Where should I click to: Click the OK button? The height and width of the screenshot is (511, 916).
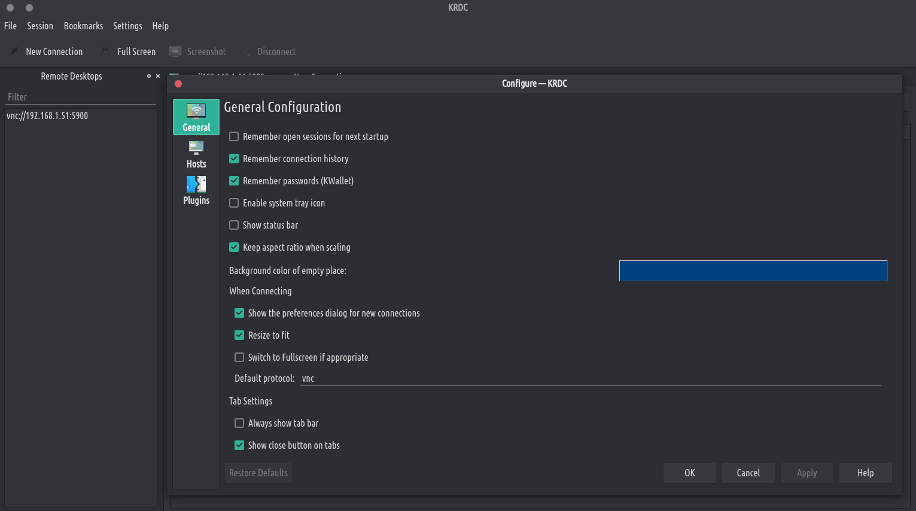[689, 473]
